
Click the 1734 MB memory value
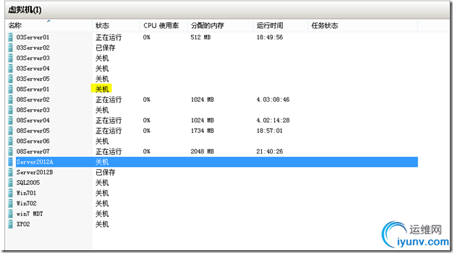point(202,131)
